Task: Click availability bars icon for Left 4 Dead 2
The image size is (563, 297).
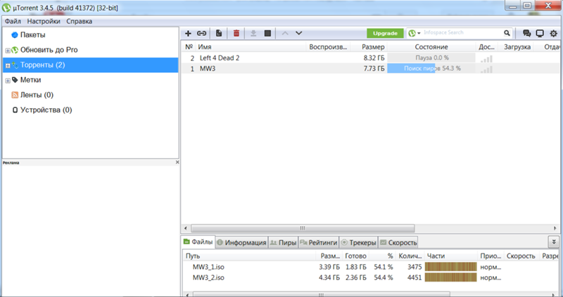Action: [x=486, y=59]
